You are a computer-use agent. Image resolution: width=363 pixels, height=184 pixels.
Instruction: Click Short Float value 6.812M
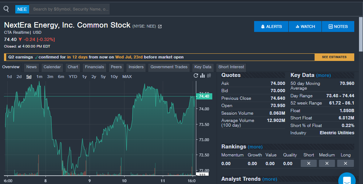[x=346, y=118]
